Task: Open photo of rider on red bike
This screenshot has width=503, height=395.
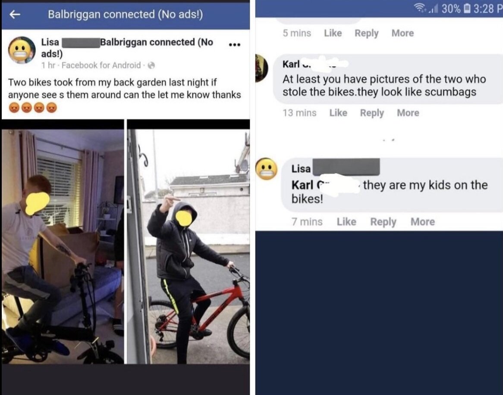Action: [189, 246]
